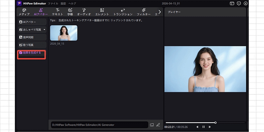Viewport: 264px width, 132px height.
Task: Click the AI Generator output path field
Action: pyautogui.click(x=100, y=125)
